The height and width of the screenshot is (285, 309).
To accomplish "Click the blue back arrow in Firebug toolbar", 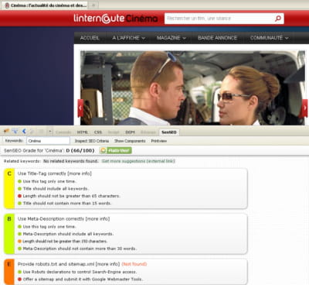I will pos(24,132).
